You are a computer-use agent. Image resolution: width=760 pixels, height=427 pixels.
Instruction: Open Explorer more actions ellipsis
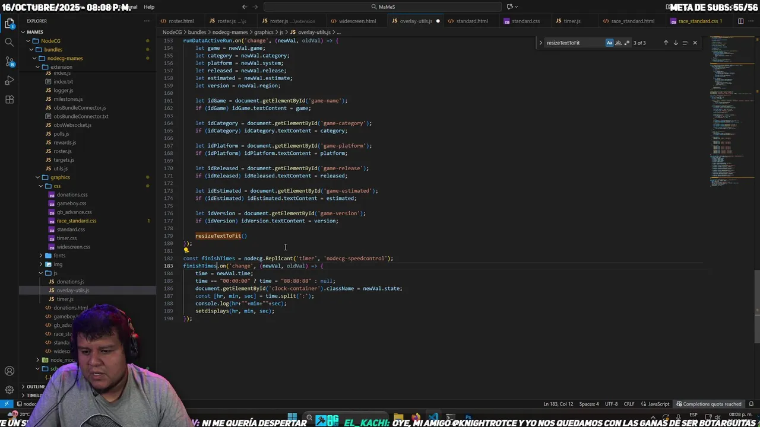coord(147,21)
